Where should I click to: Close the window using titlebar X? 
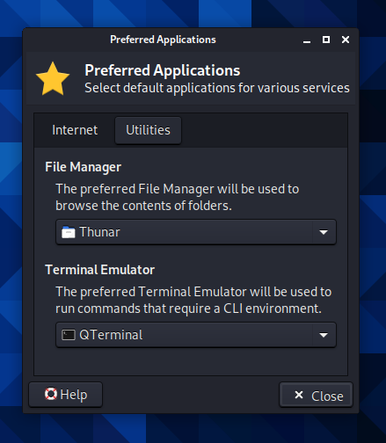346,40
